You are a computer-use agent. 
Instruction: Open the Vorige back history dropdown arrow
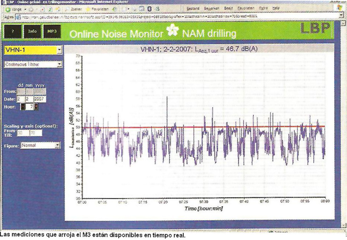(25, 9)
